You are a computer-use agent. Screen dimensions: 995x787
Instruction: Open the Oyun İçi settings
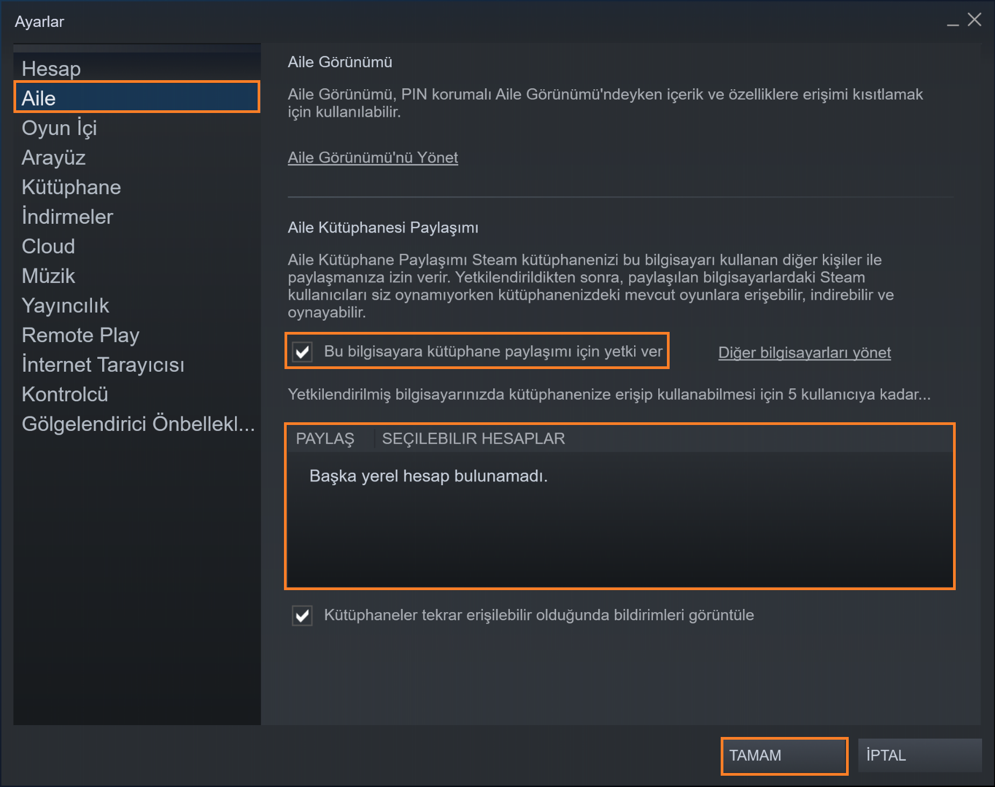[x=59, y=127]
